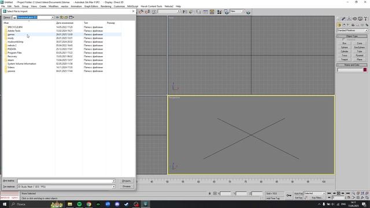The width and height of the screenshot is (370, 208).
Task: Expand the file name combo box arrow
Action: [113, 181]
